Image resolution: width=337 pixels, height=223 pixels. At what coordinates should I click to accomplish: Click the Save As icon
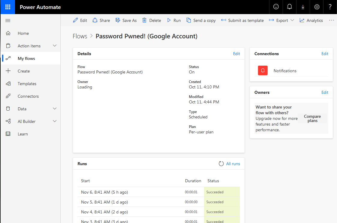point(118,20)
